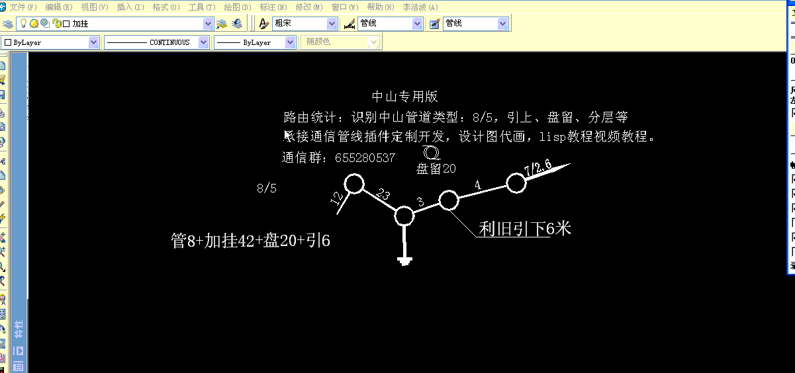Open the 加挂 layer dropdown list
This screenshot has width=795, height=373.
coord(208,24)
